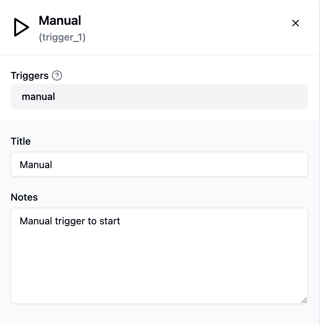Click the word "manual" in Triggers
The width and height of the screenshot is (320, 325).
(x=38, y=96)
